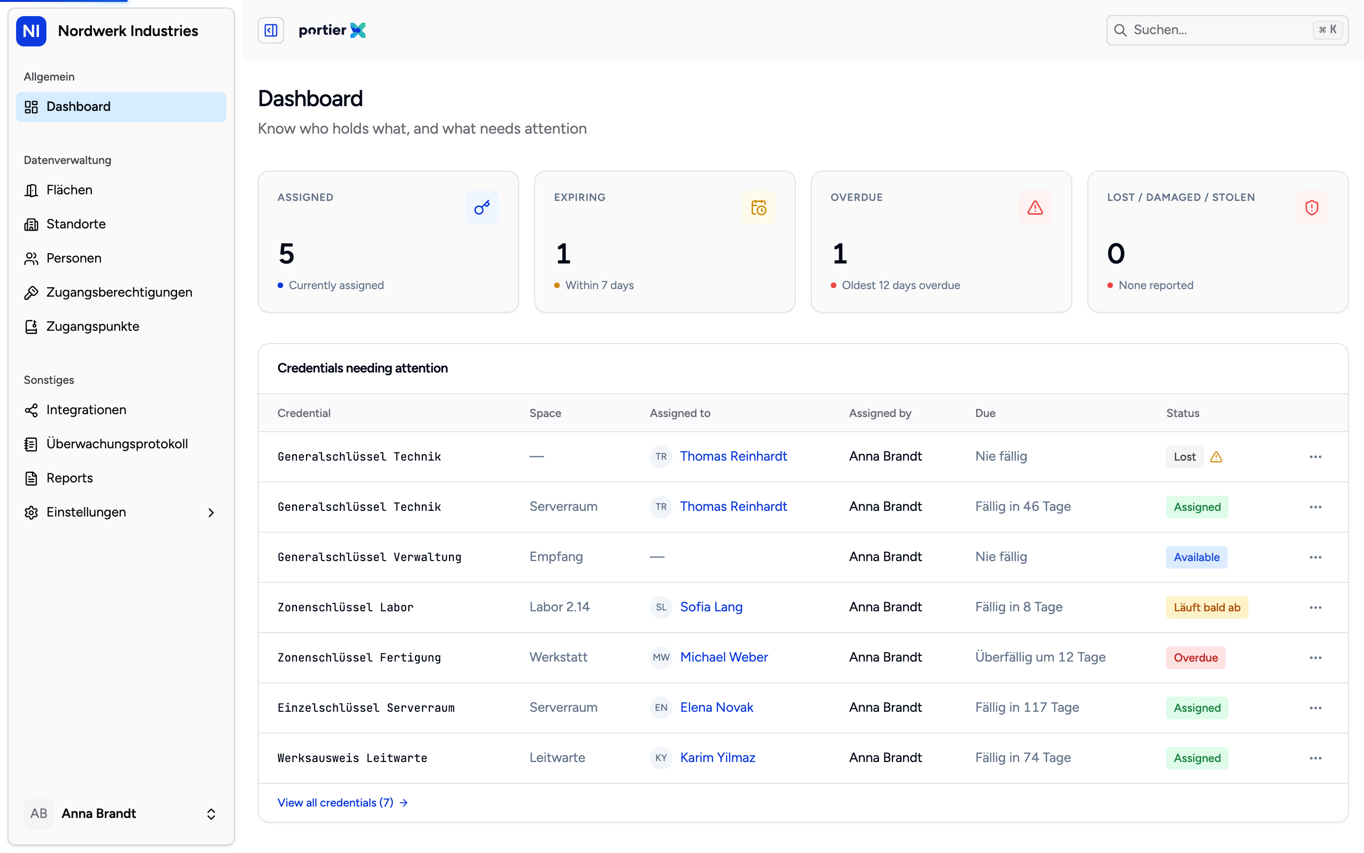Viewport: 1364px width, 853px height.
Task: Go to Zugangspunkte
Action: click(x=121, y=327)
